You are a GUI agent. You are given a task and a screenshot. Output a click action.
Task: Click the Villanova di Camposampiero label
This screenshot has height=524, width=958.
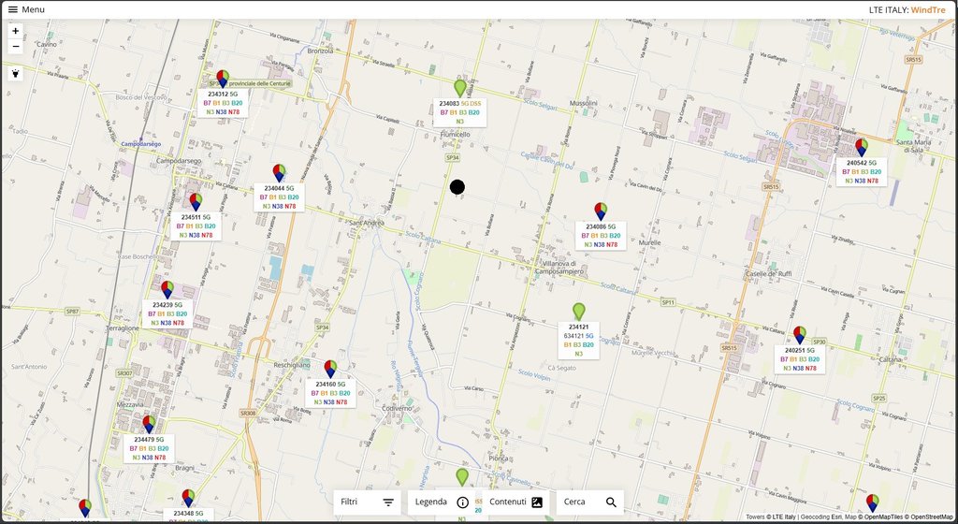(x=560, y=267)
